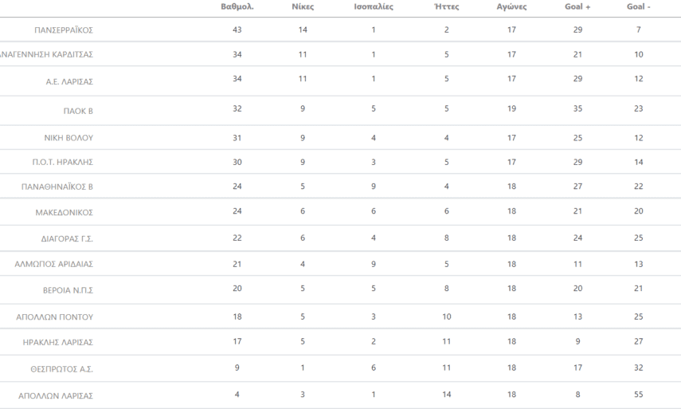Click the Ισοπαλίες column header
Screen dimensions: 681x409
coord(373,7)
